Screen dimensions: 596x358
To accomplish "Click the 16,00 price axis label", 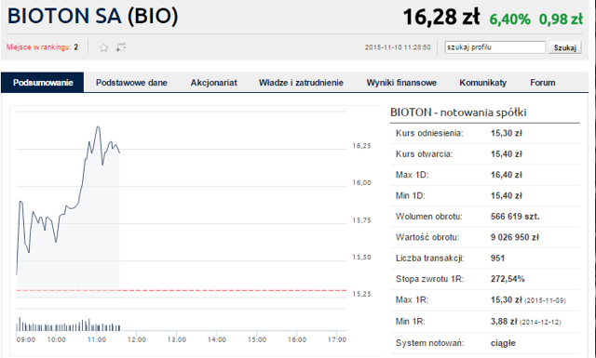I will point(361,183).
